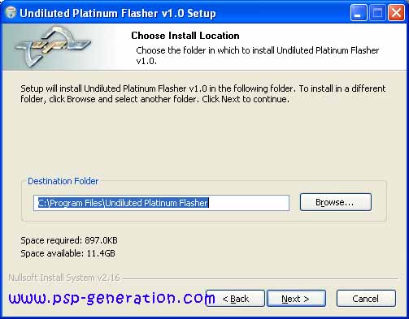Screen dimensions: 409x319
Task: Click the 'Space available: 11.4GB' text
Action: pyautogui.click(x=67, y=253)
